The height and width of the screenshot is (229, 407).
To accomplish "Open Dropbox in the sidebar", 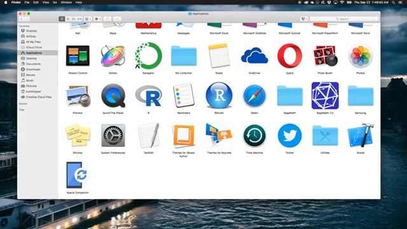I will pos(31,31).
